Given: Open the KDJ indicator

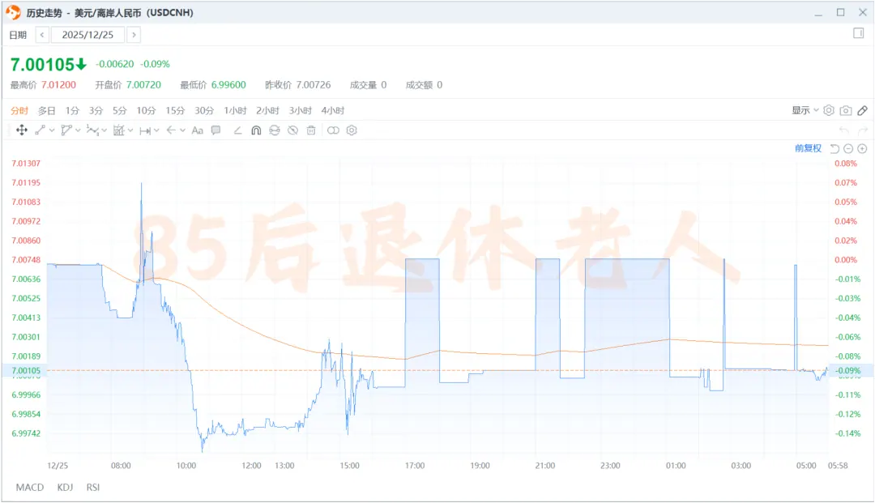Looking at the screenshot, I should [x=66, y=488].
